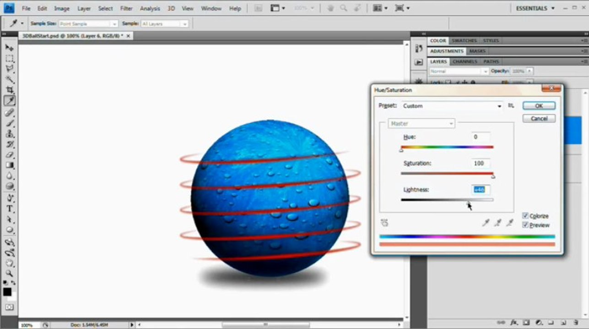Open the Image menu

tap(62, 8)
